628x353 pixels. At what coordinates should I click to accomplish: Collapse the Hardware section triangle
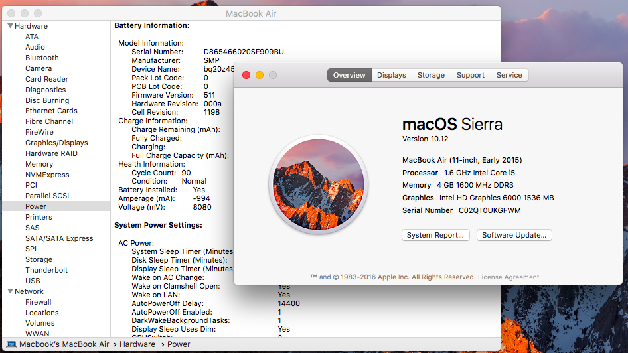click(x=11, y=26)
